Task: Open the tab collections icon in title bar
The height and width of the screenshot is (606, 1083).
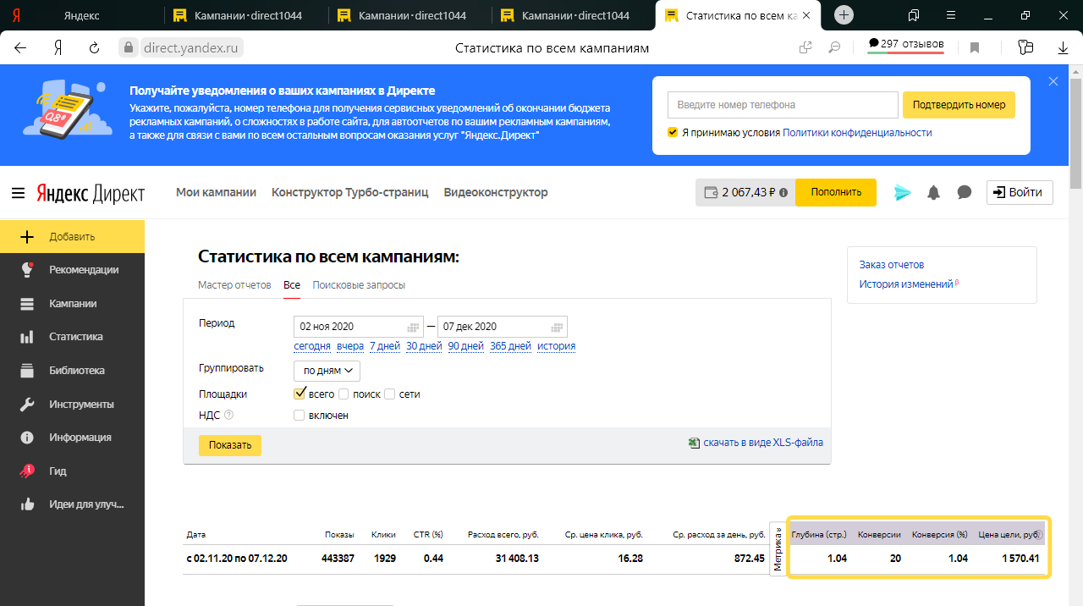Action: pos(914,15)
